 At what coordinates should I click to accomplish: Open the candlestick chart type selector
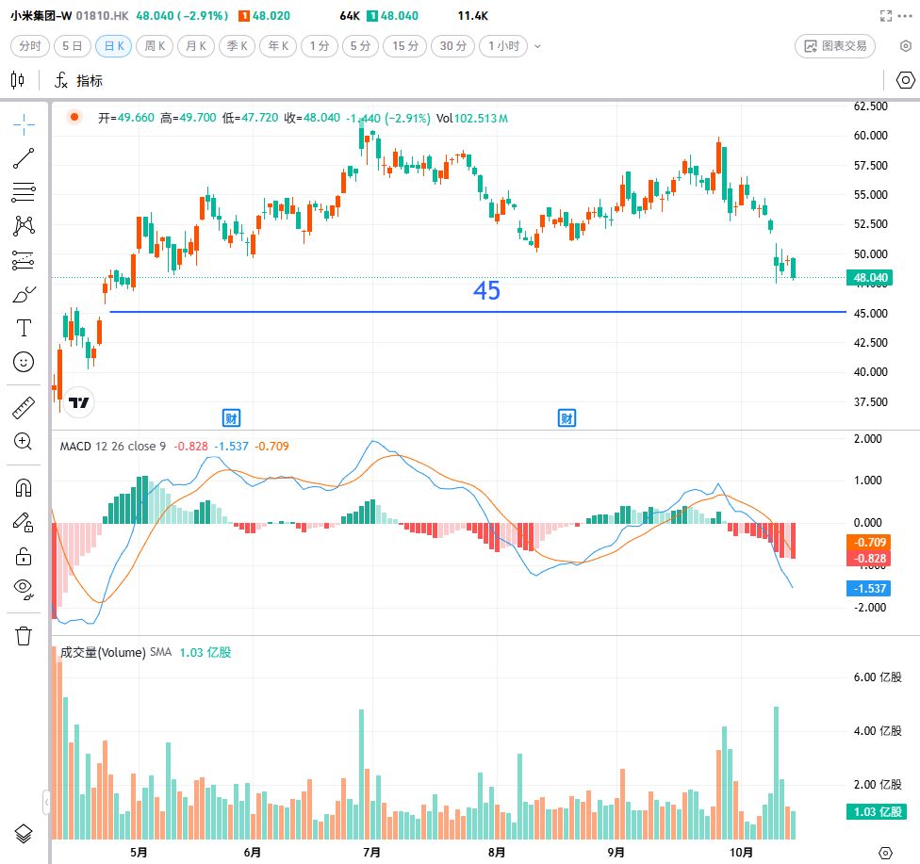[x=18, y=81]
